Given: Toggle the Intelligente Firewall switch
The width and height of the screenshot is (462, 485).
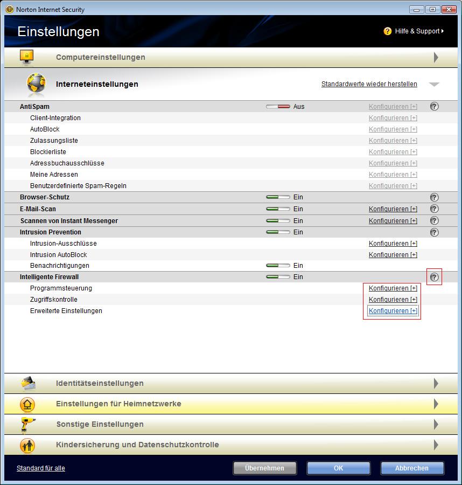Looking at the screenshot, I should point(278,277).
